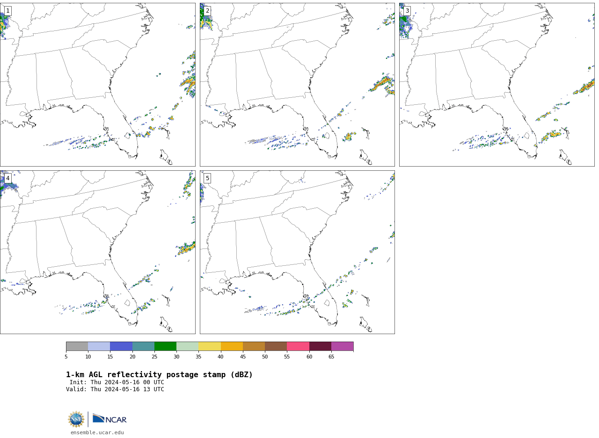Click the 'Init: Thu 2024-05-16 00 UTC' line
The width and height of the screenshot is (599, 438).
pyautogui.click(x=117, y=382)
